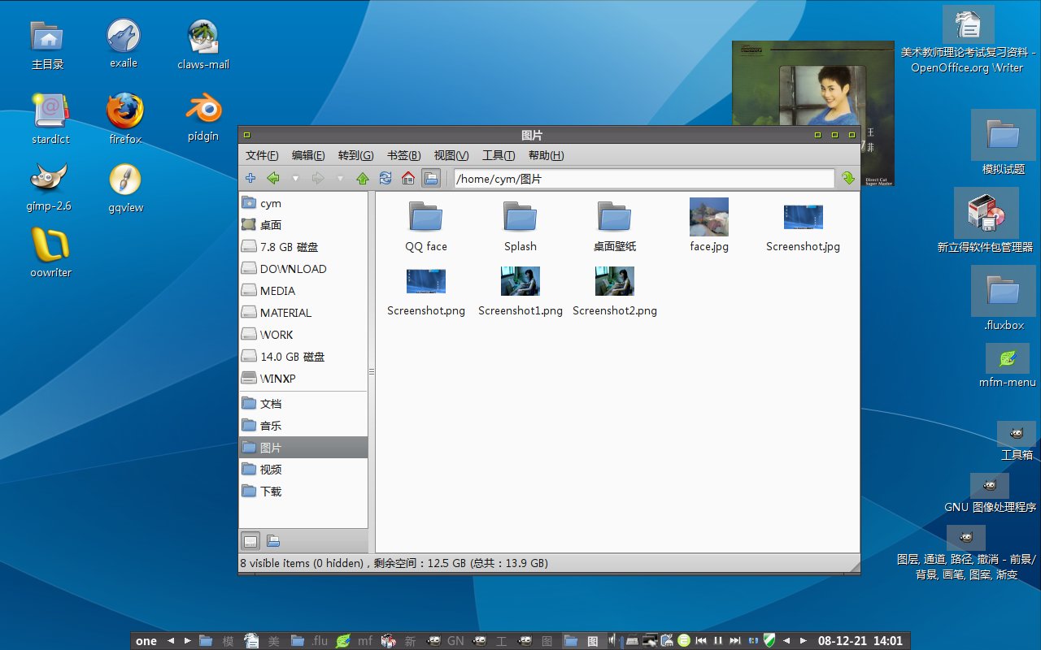This screenshot has width=1041, height=650.
Task: Go up to the parent folder
Action: coord(363,178)
